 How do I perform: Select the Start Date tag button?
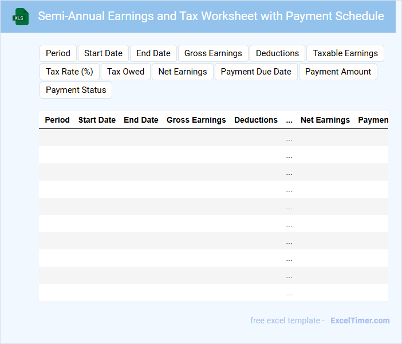[103, 53]
